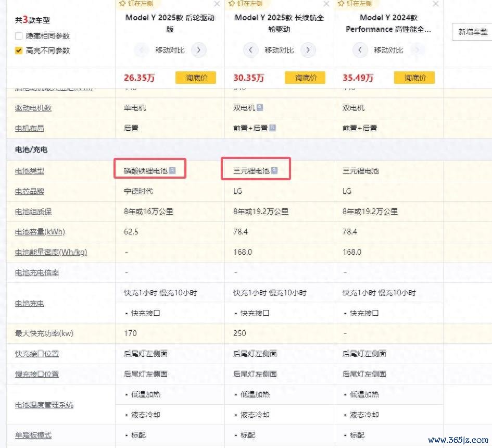Click the 共3款车型 count label

[32, 20]
